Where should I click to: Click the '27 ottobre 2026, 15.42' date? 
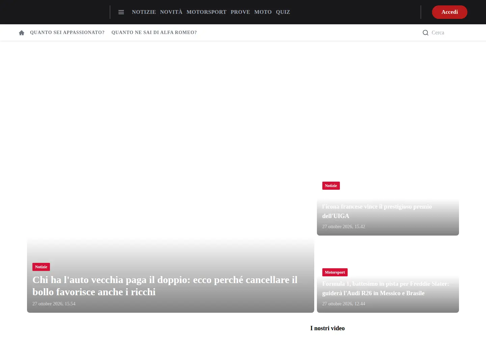pos(344,226)
